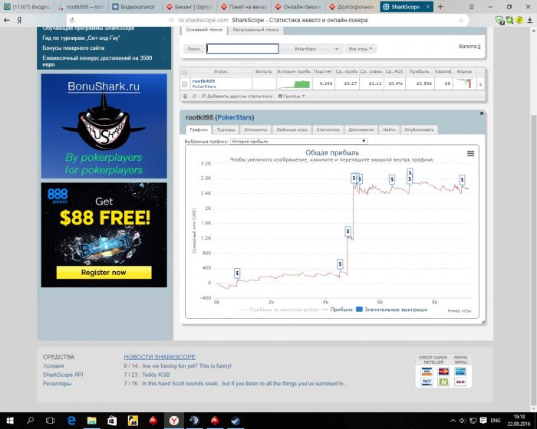Screen dimensions: 537x429
Task: Open Бонусы покерного сайта sidebar link
Action: [x=74, y=48]
